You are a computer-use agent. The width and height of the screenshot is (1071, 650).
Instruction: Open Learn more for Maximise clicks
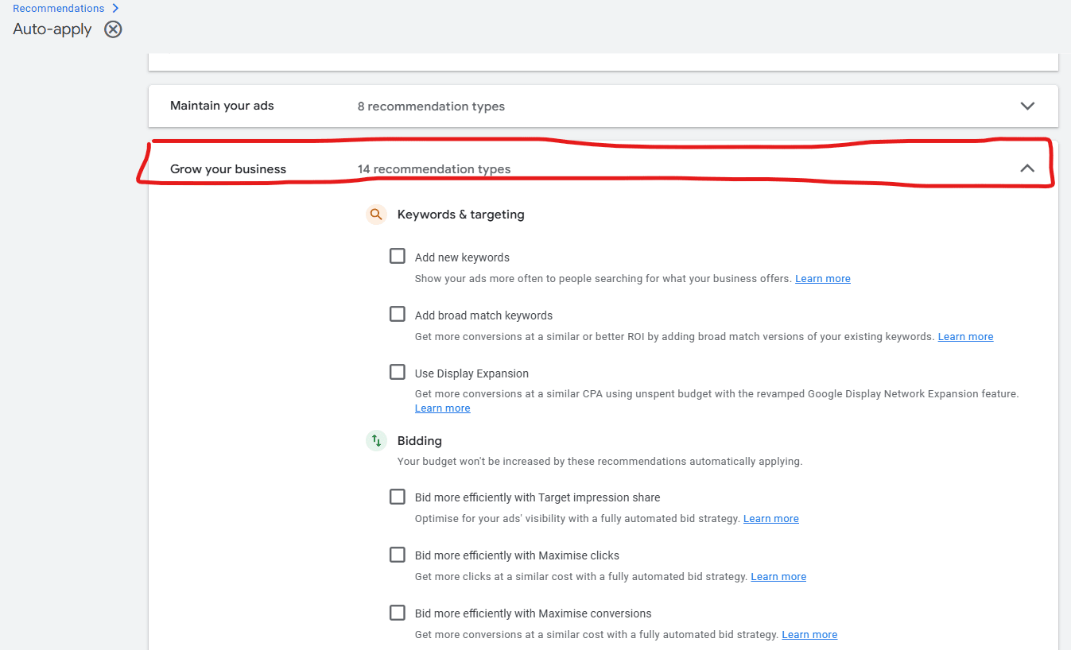(x=778, y=577)
